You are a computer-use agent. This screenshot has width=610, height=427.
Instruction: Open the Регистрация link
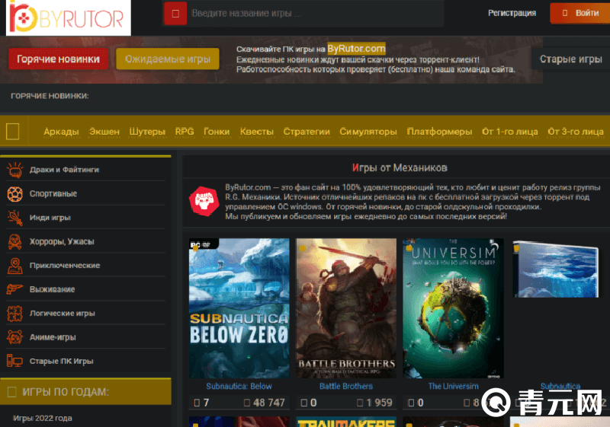pyautogui.click(x=512, y=13)
